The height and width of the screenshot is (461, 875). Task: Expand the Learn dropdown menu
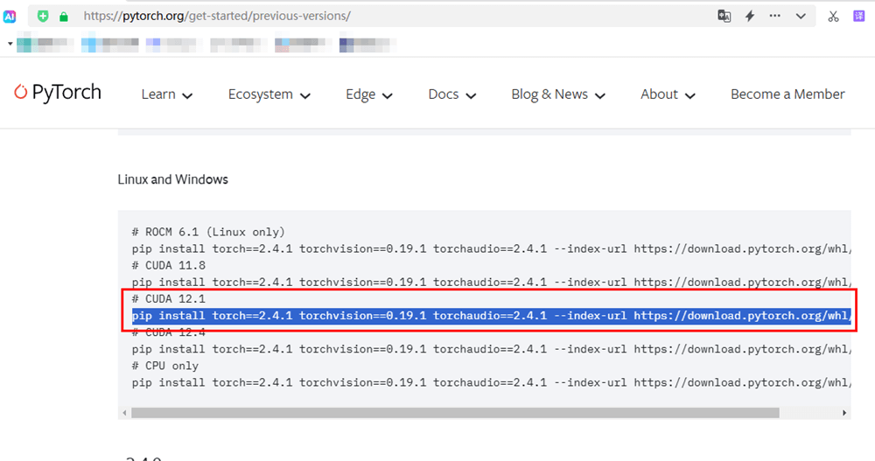point(166,94)
